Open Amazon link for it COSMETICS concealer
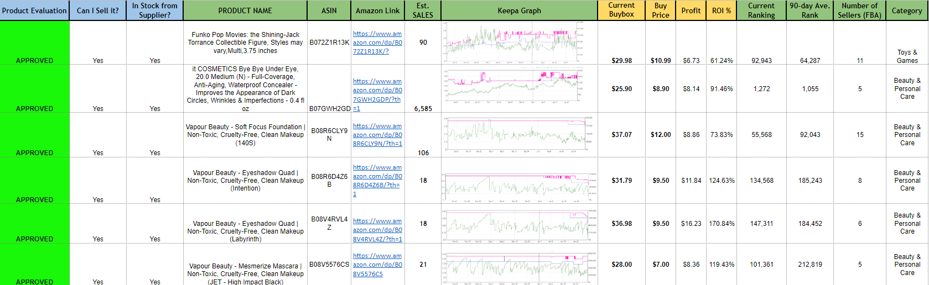 pos(377,90)
